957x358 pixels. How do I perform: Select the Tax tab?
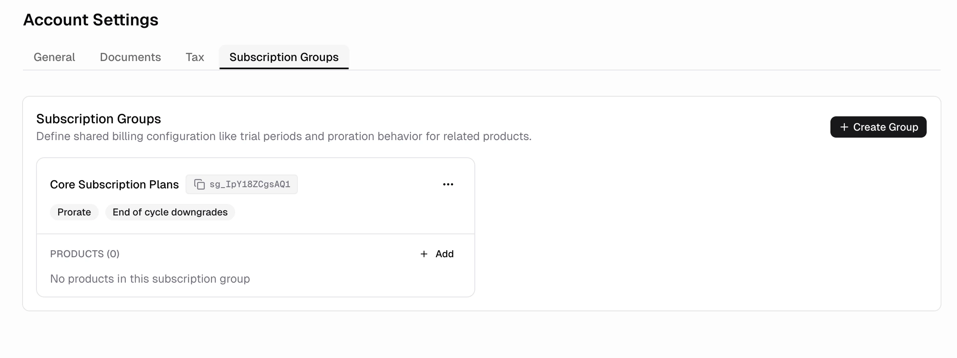(x=195, y=57)
